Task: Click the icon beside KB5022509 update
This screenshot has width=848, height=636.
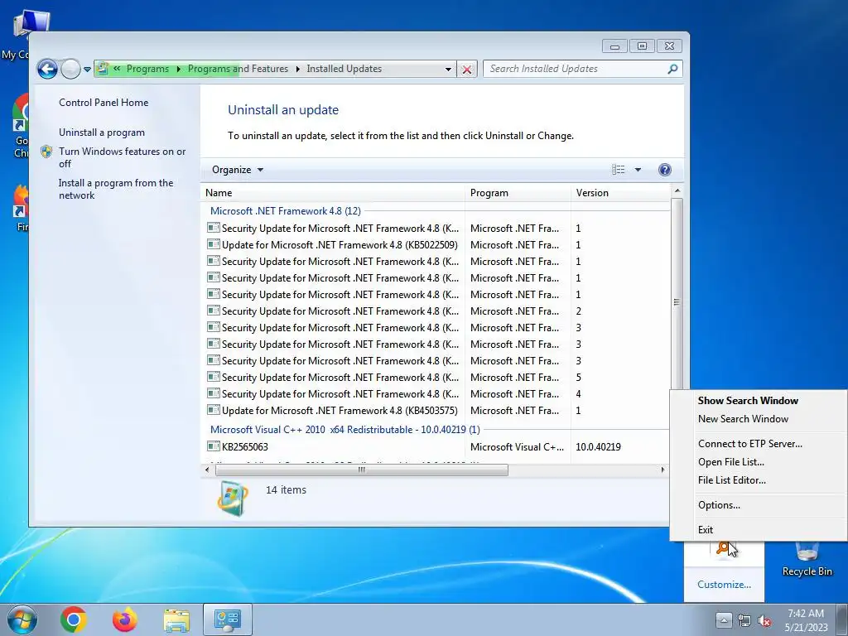Action: (x=214, y=245)
